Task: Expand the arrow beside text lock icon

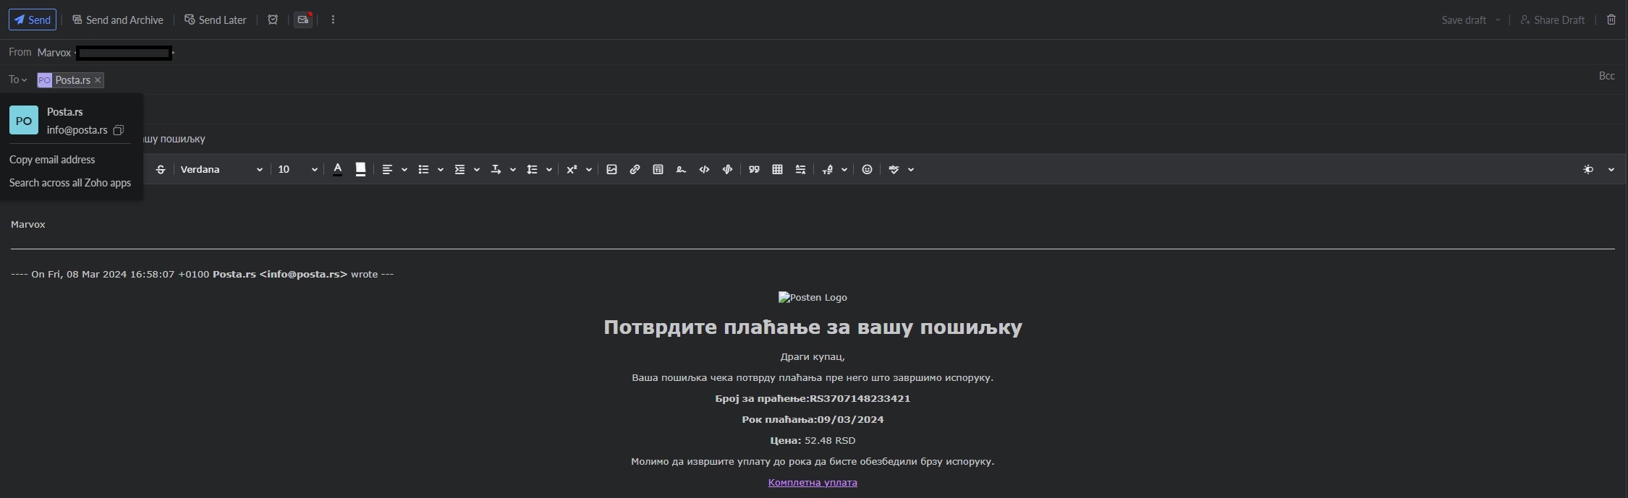Action: point(844,170)
